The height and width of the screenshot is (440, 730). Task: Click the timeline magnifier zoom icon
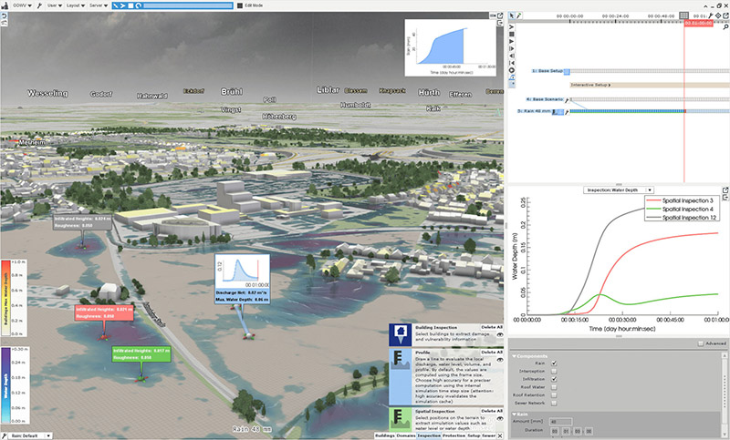pos(725,27)
